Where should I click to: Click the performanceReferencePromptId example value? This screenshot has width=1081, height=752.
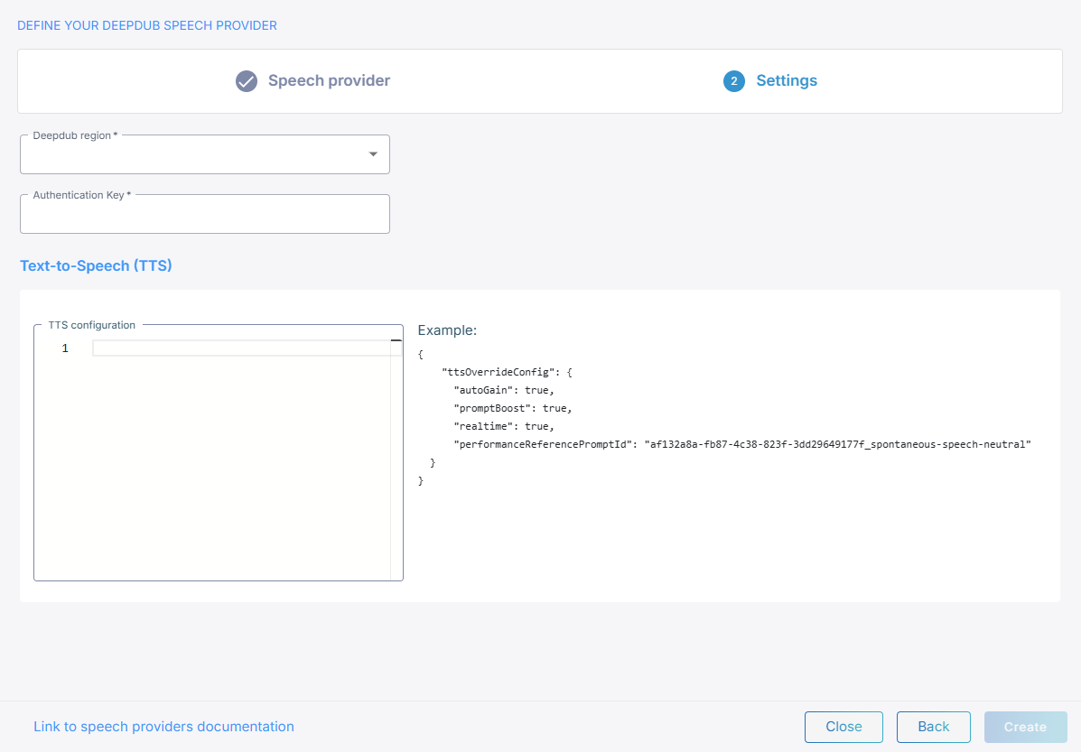[x=838, y=444]
